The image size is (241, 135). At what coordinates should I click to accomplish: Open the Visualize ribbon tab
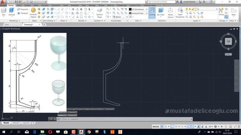45,5
